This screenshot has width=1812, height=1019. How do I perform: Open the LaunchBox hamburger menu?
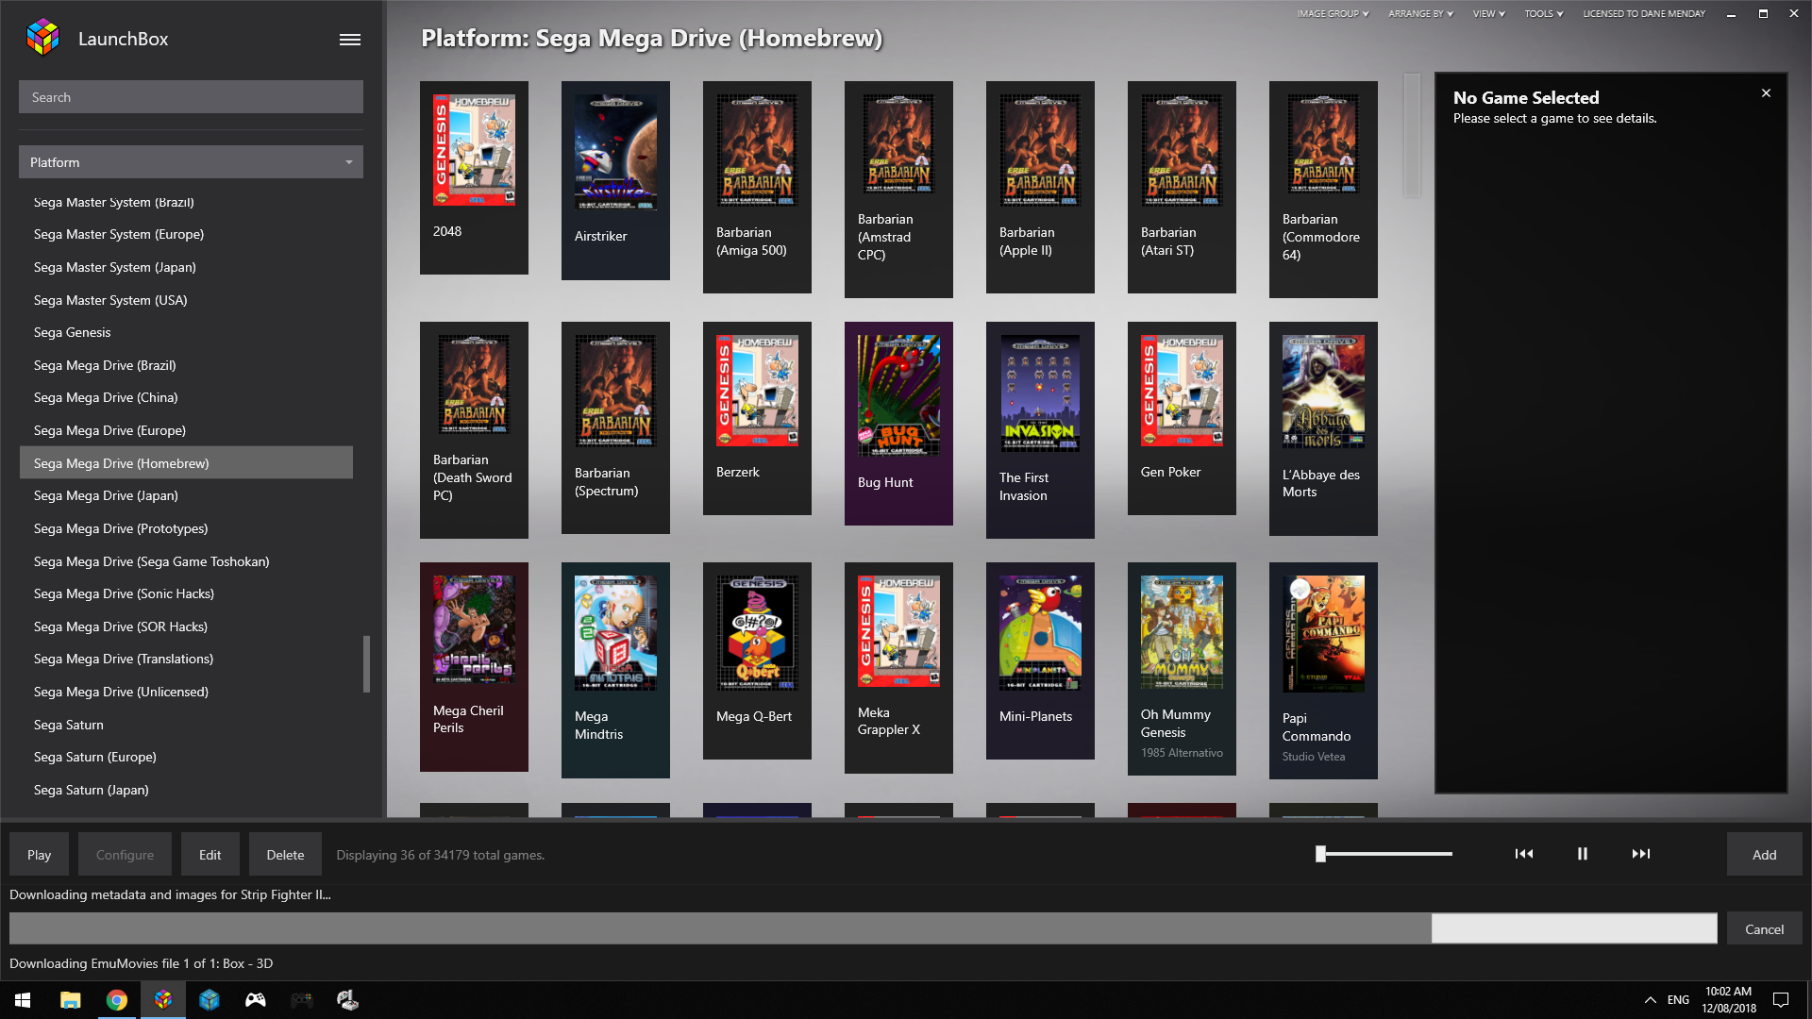tap(350, 40)
